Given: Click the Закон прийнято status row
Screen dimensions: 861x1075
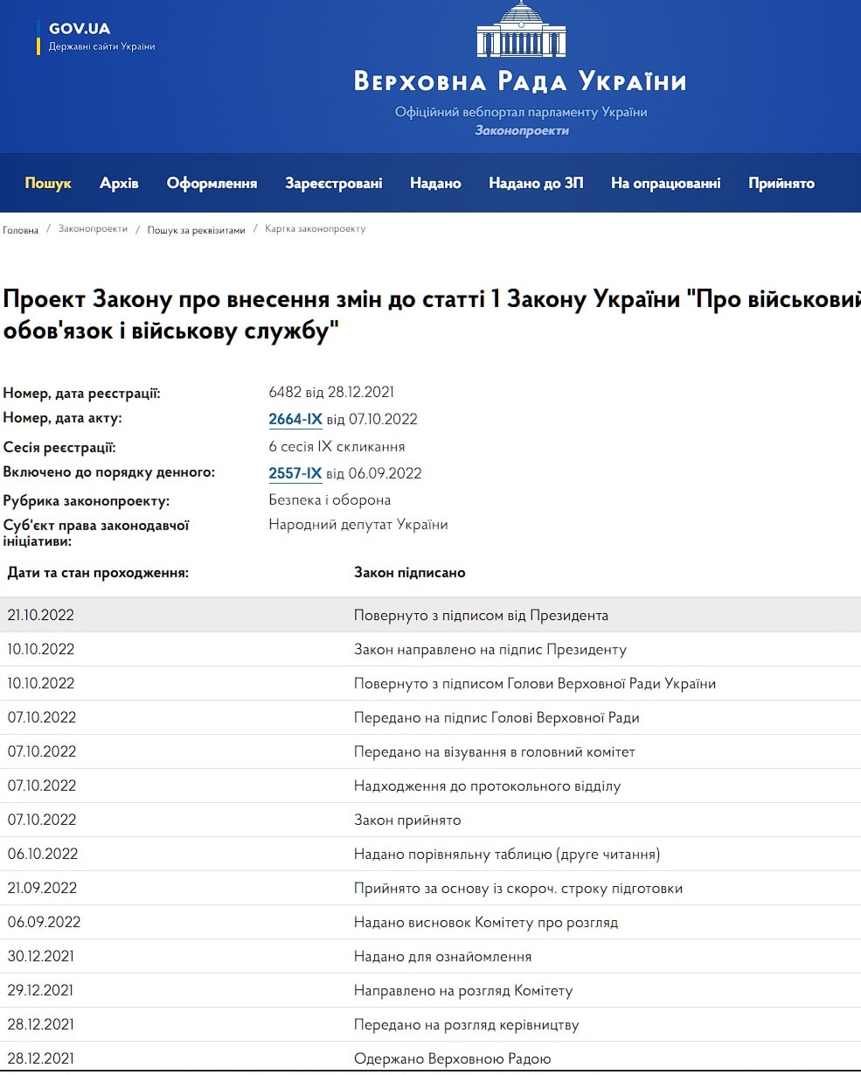Looking at the screenshot, I should (407, 820).
